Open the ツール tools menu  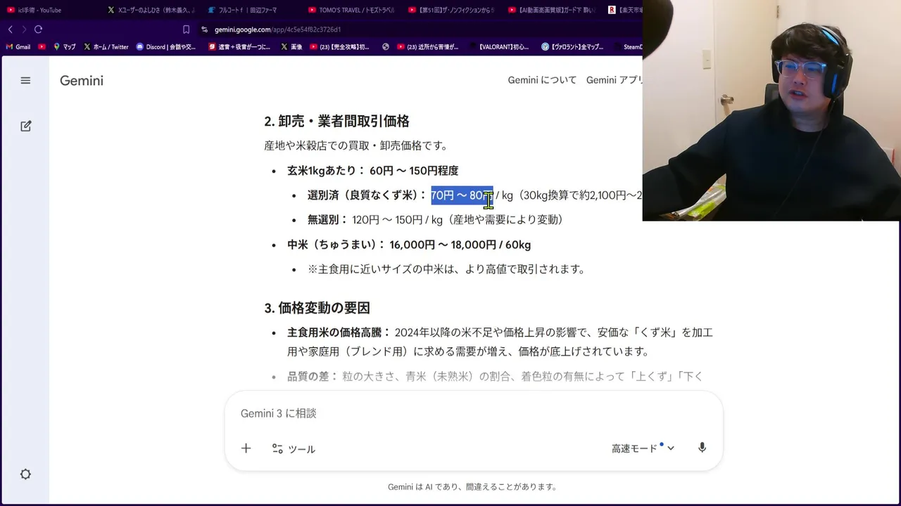(x=294, y=449)
